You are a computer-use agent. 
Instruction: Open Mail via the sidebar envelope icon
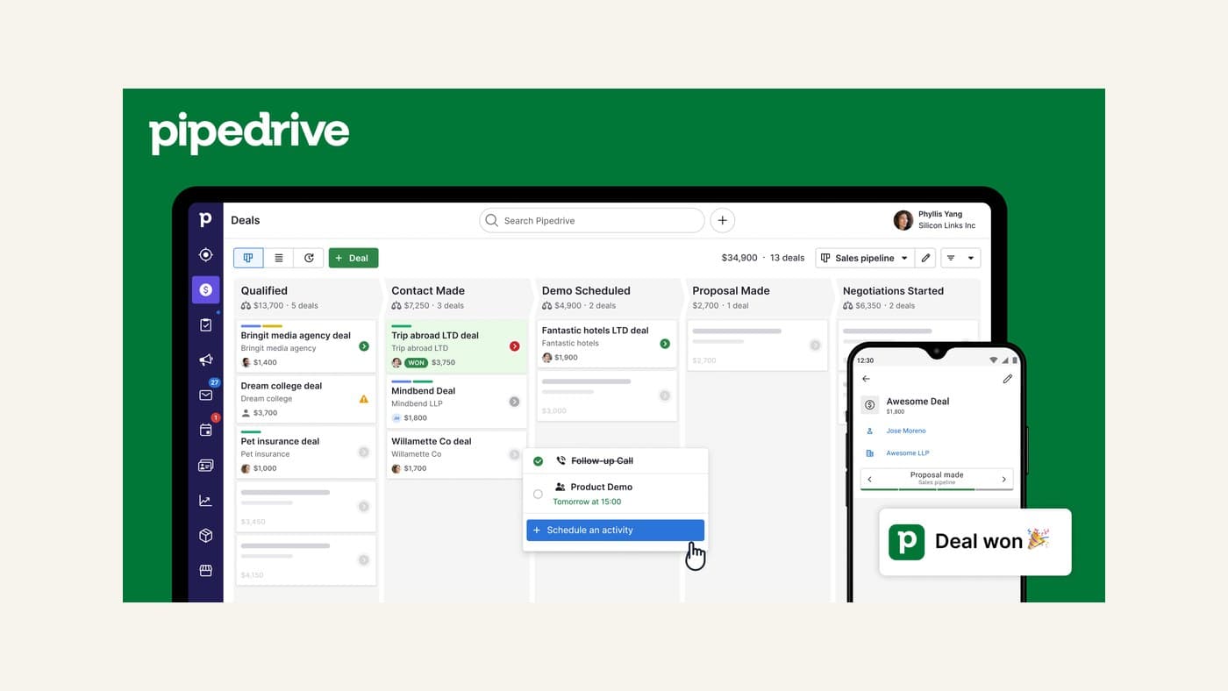[x=205, y=395]
